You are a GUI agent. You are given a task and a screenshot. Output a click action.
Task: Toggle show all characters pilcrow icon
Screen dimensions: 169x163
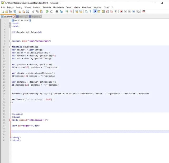click(91, 11)
